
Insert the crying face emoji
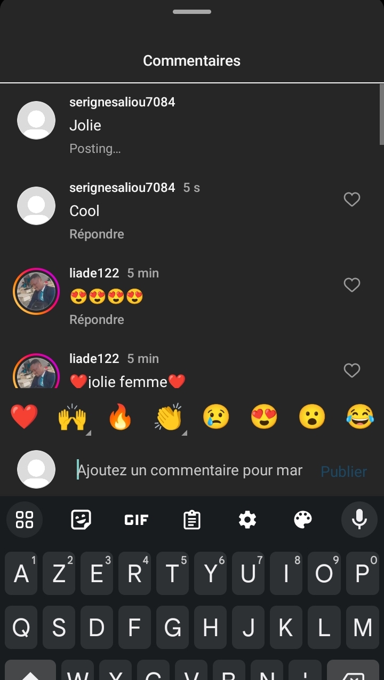click(x=216, y=417)
